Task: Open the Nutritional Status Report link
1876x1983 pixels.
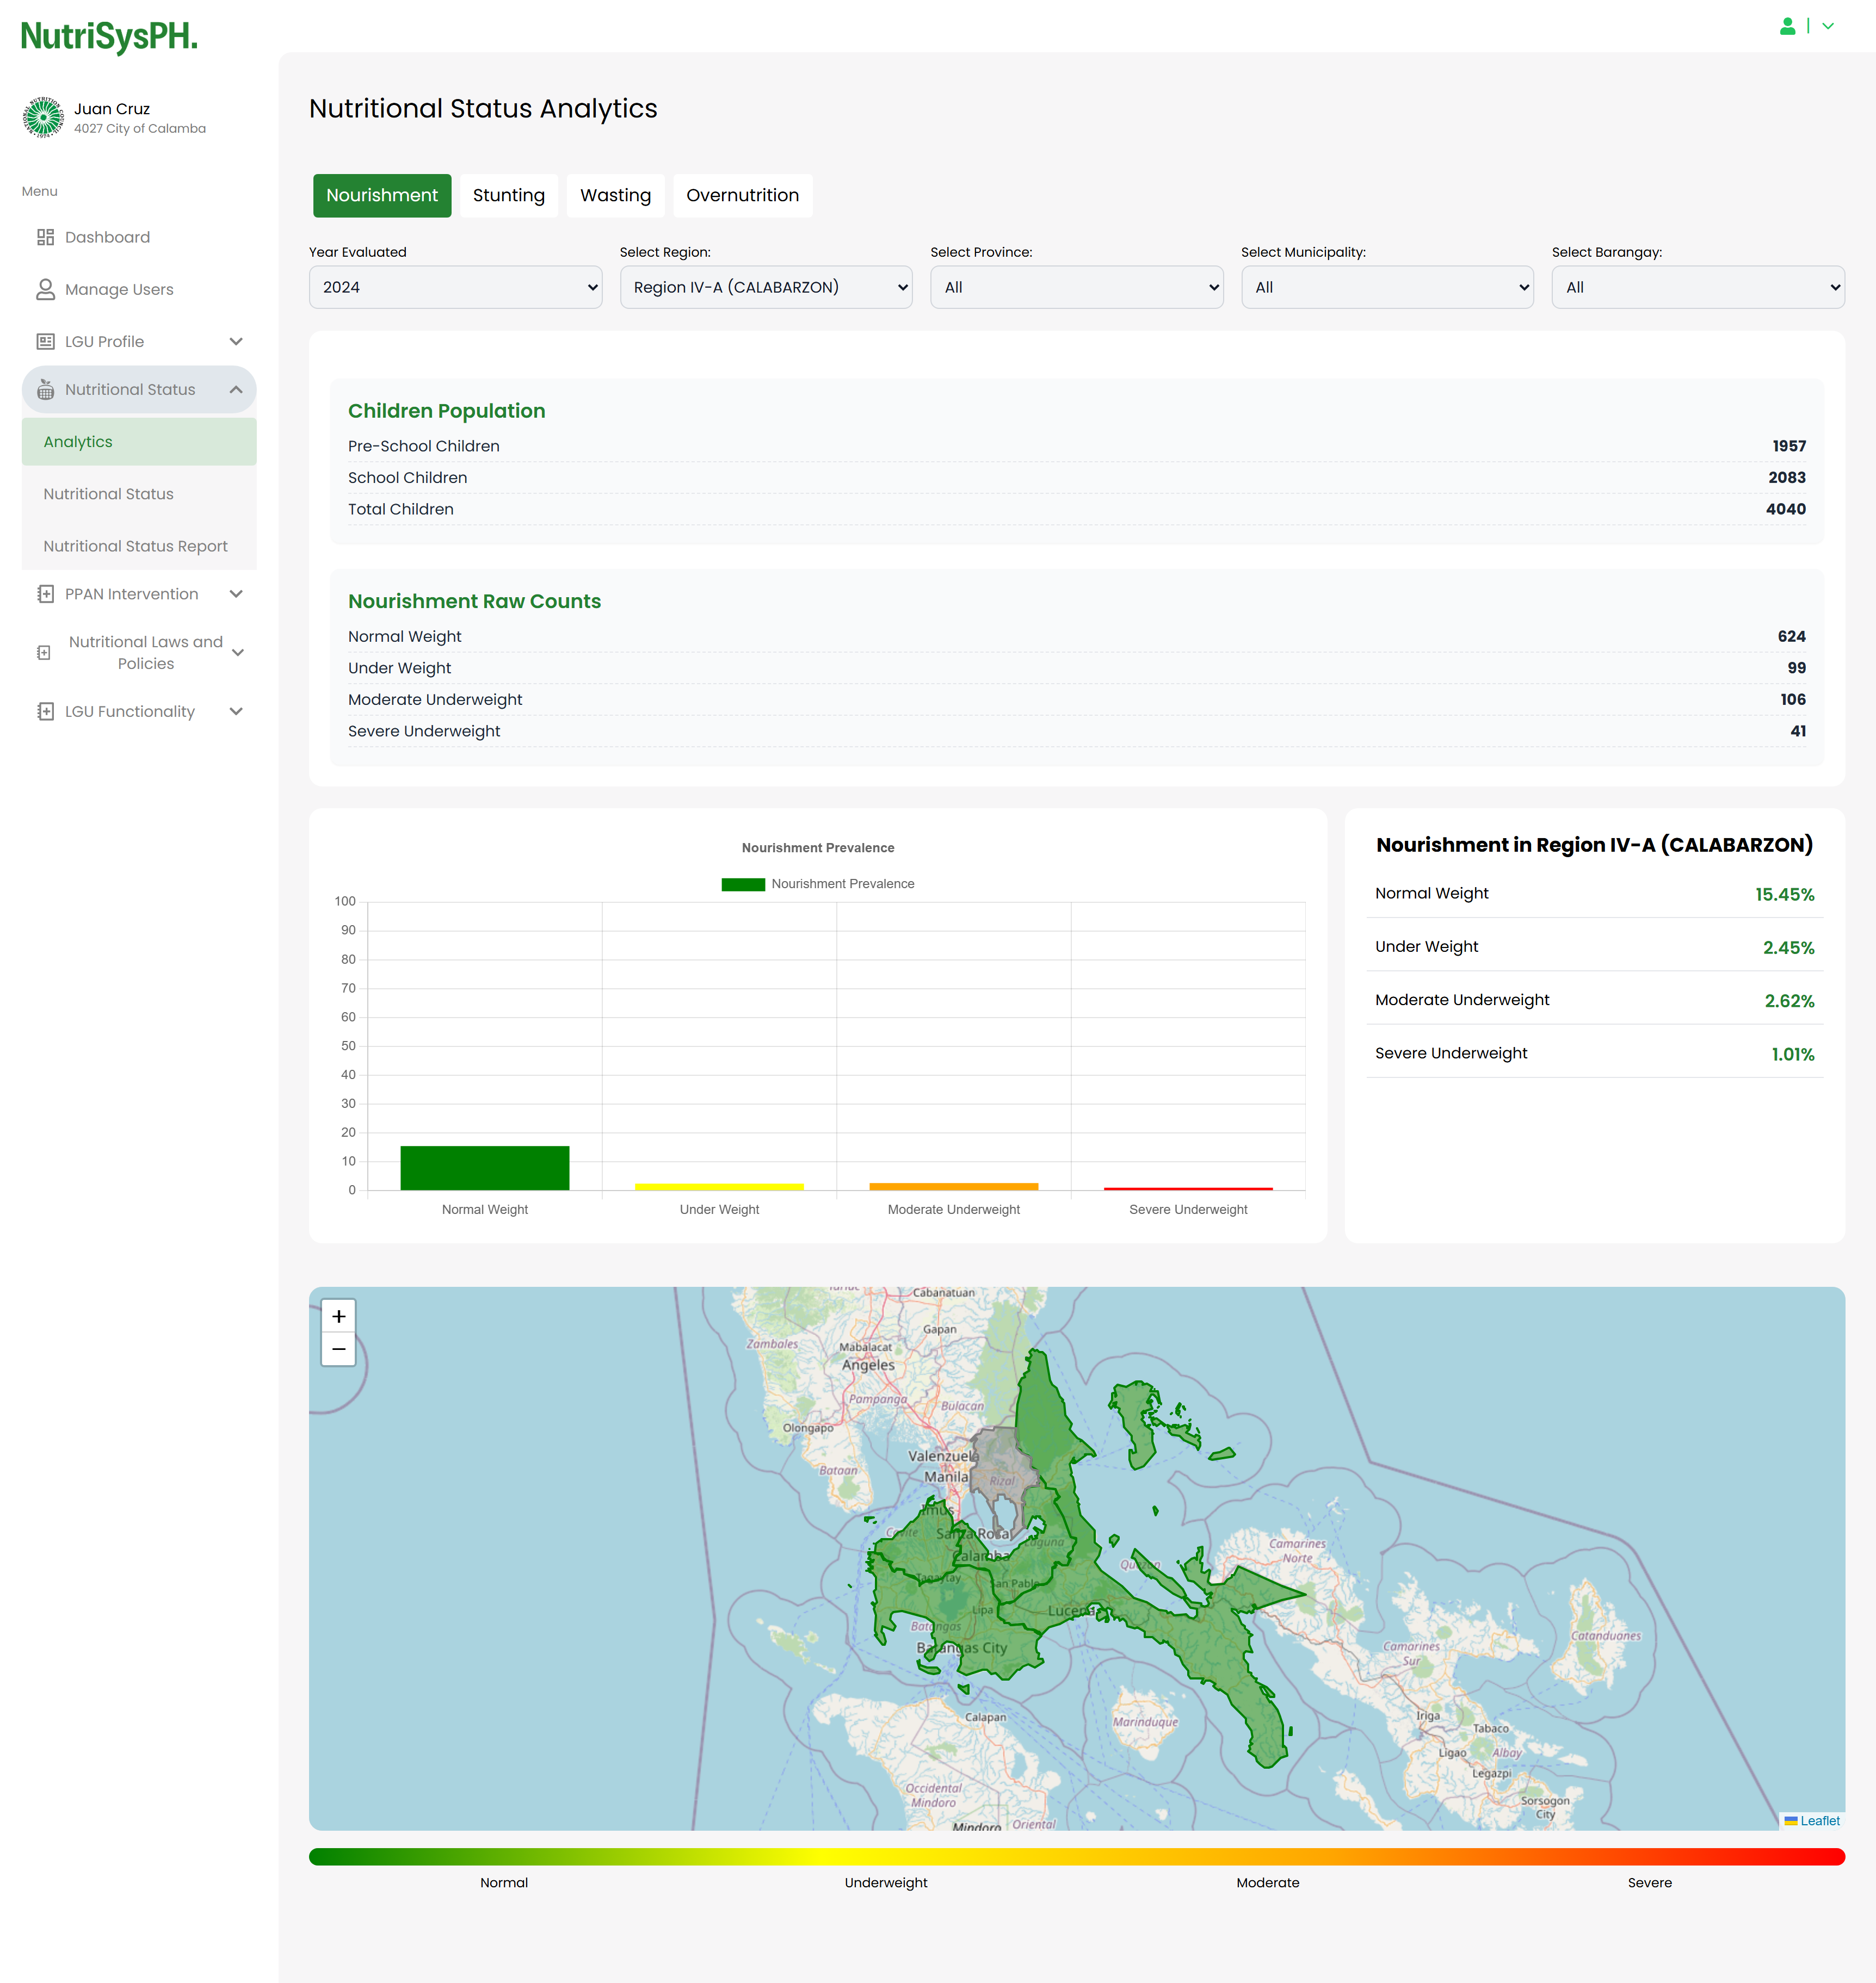Action: [135, 546]
